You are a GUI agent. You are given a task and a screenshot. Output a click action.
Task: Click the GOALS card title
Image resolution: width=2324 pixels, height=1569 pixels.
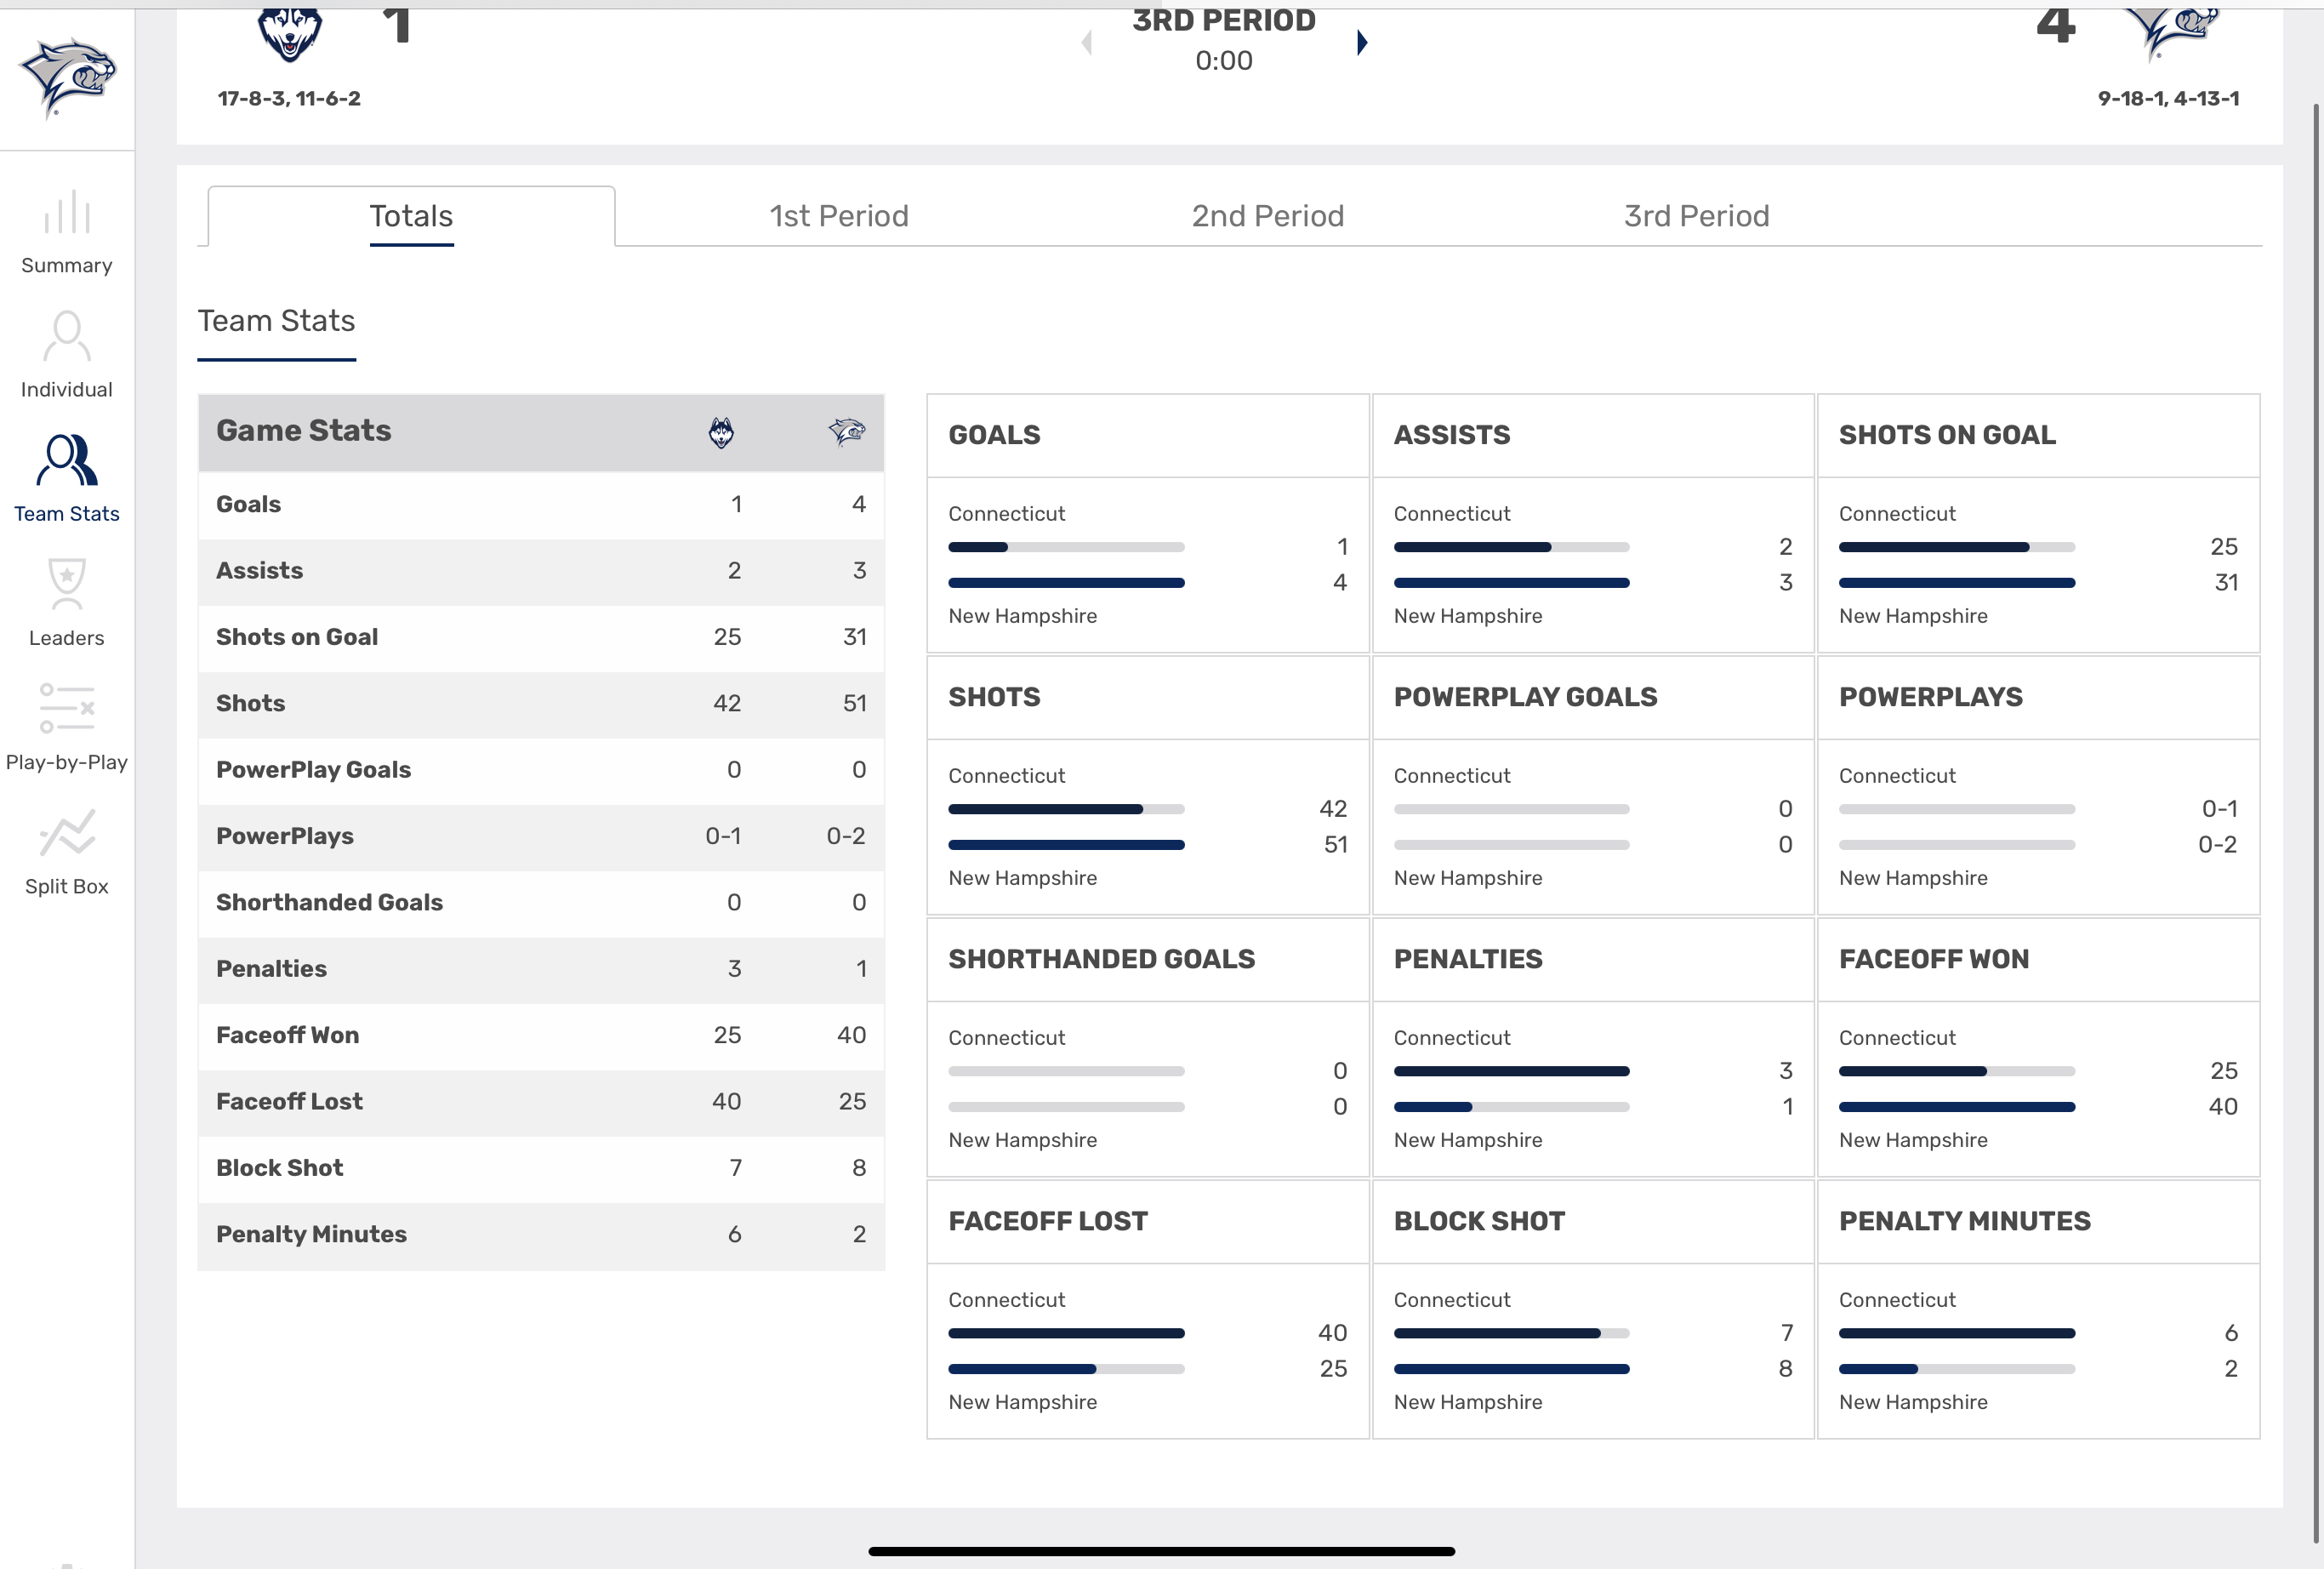994,435
